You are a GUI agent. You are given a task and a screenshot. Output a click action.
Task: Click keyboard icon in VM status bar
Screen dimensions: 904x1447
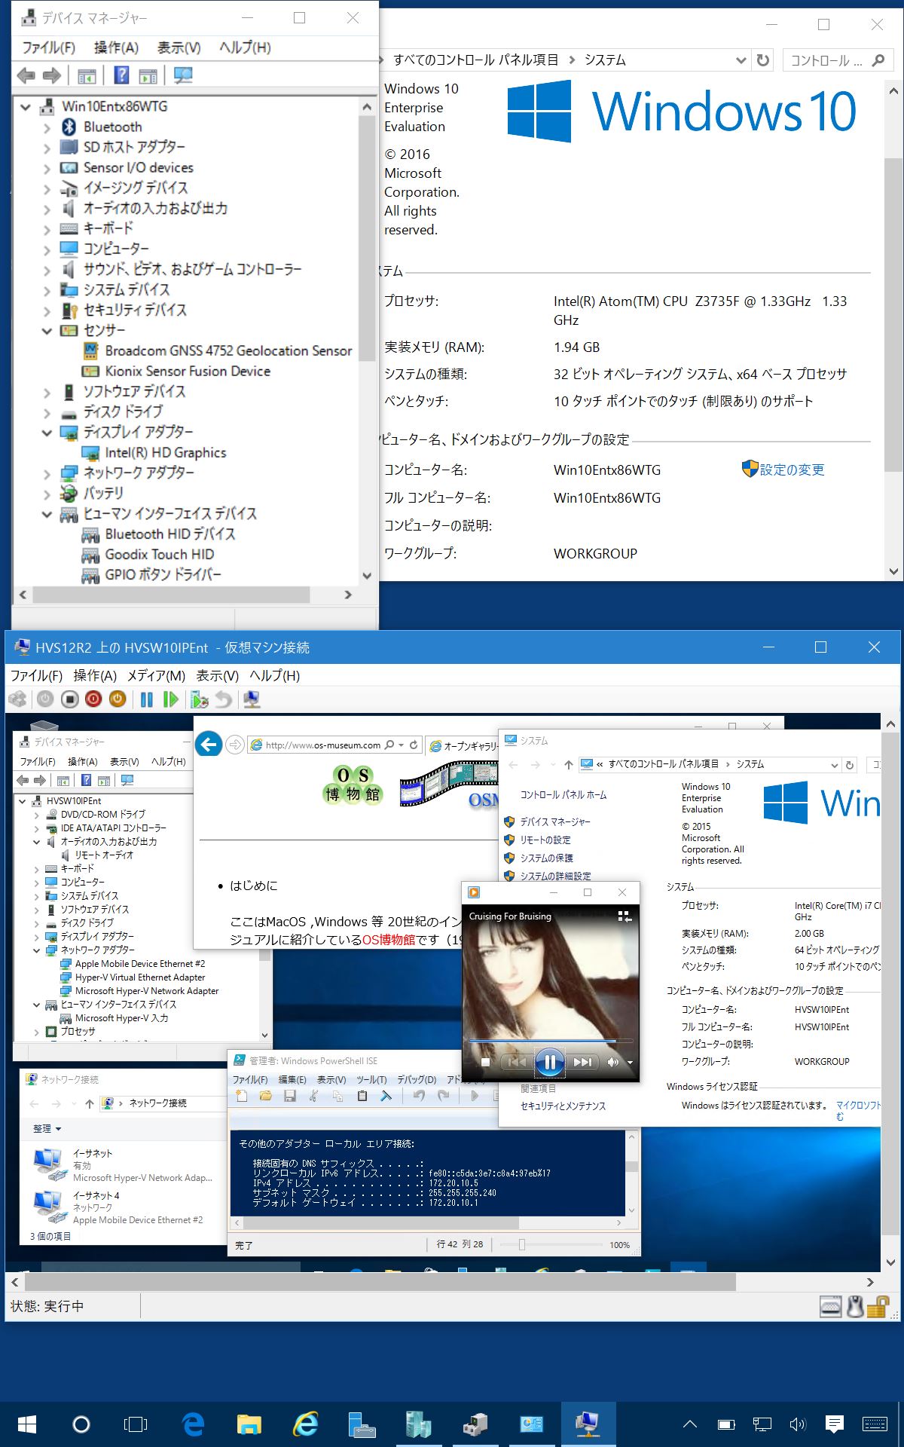830,1306
